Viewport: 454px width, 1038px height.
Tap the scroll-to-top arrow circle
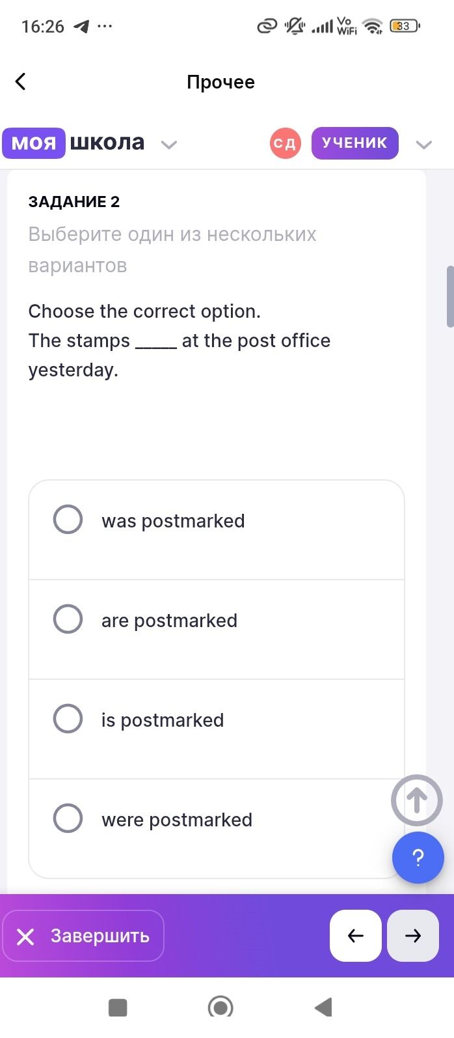[x=417, y=801]
